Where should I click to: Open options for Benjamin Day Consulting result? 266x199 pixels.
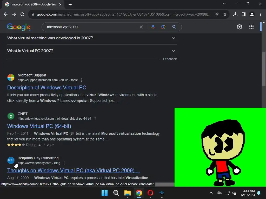click(64, 163)
